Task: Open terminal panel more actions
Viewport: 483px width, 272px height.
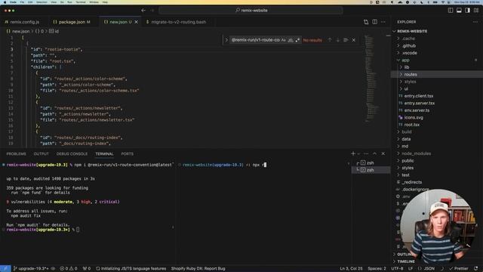Action: click(x=366, y=153)
